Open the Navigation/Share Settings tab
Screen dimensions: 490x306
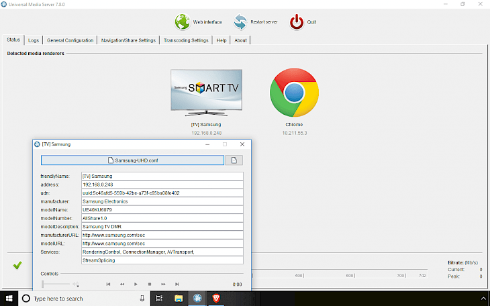point(128,40)
